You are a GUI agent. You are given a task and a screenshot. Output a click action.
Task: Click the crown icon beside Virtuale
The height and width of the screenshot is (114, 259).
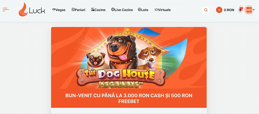point(156,10)
